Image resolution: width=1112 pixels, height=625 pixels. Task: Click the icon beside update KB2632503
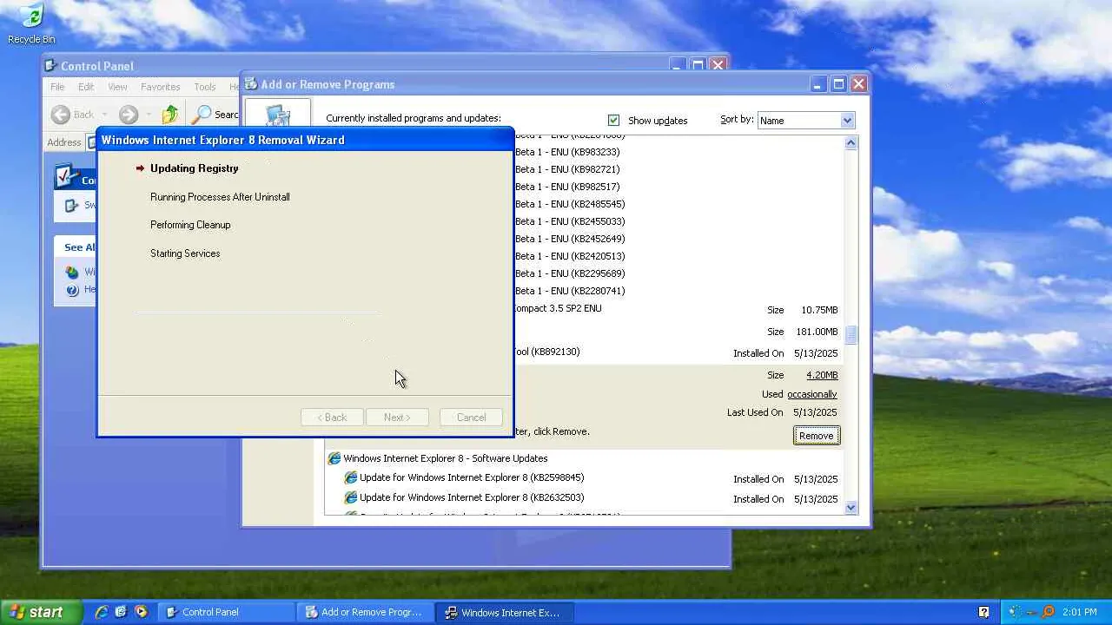tap(351, 497)
